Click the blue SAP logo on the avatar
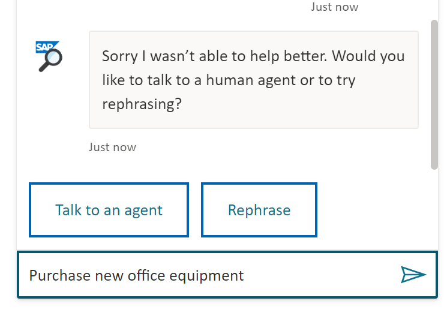Screen dimensions: 447x316 [x=46, y=46]
